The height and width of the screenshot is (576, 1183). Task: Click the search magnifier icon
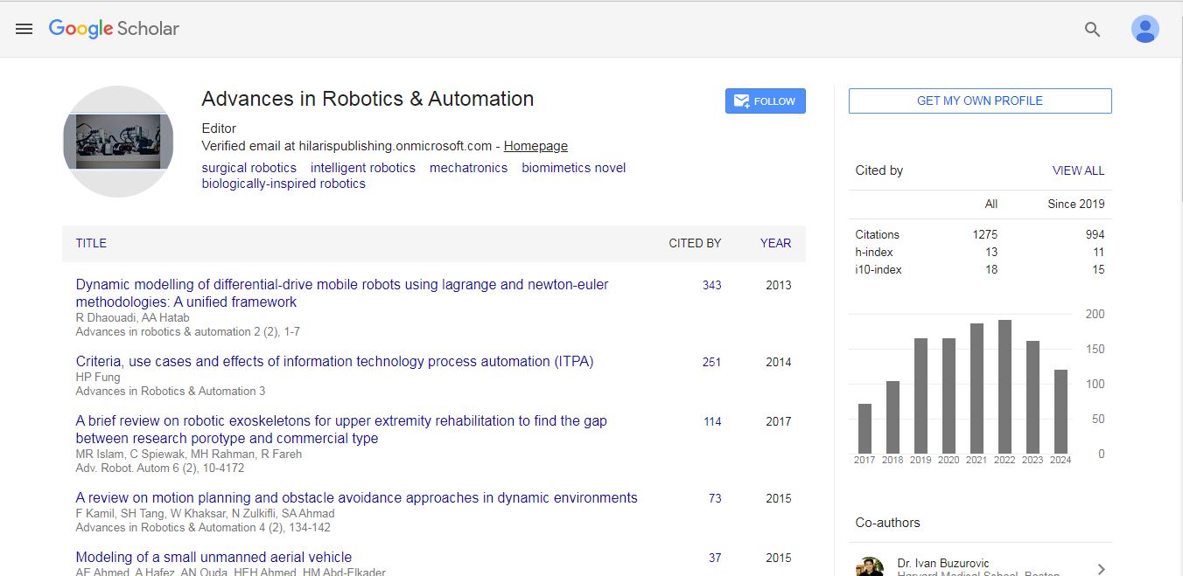pyautogui.click(x=1092, y=29)
